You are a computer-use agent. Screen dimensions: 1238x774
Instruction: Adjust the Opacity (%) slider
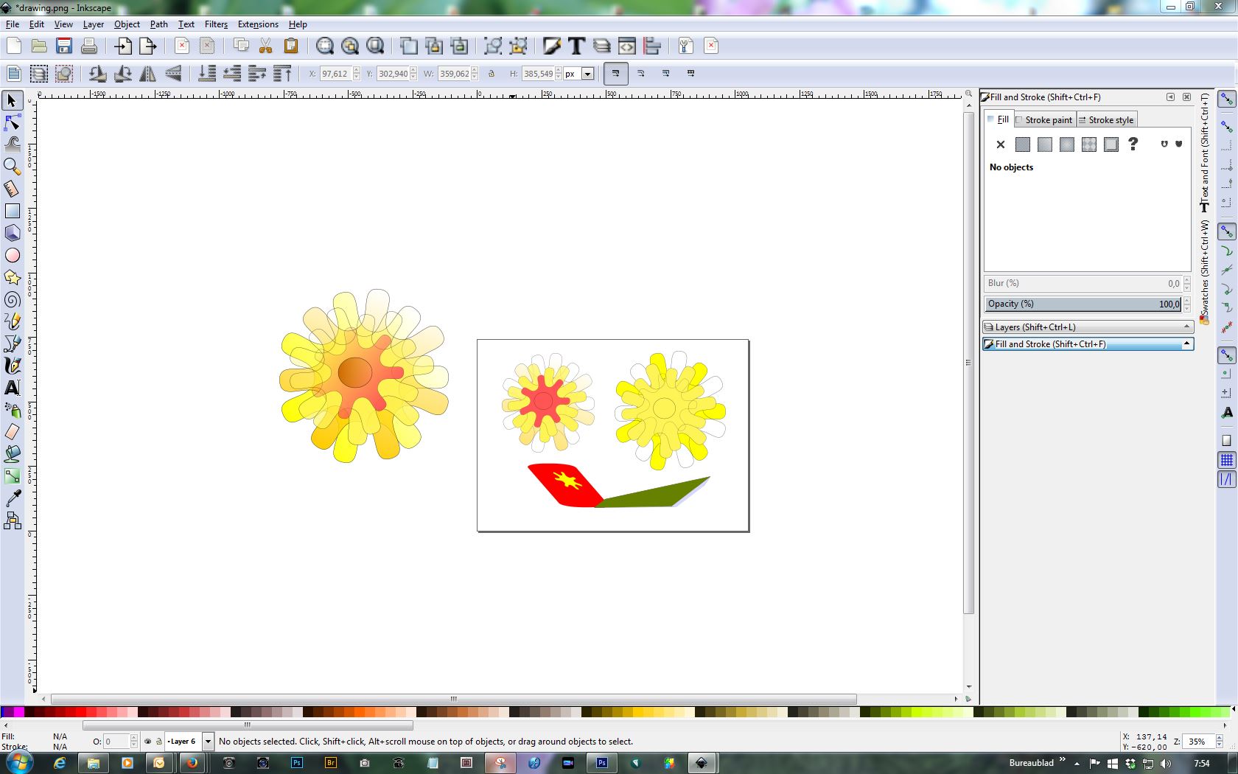(x=1083, y=304)
